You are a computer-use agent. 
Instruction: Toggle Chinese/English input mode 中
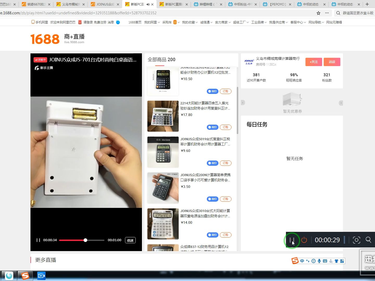[x=302, y=261]
